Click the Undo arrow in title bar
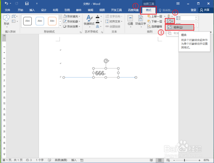 coord(6,3)
